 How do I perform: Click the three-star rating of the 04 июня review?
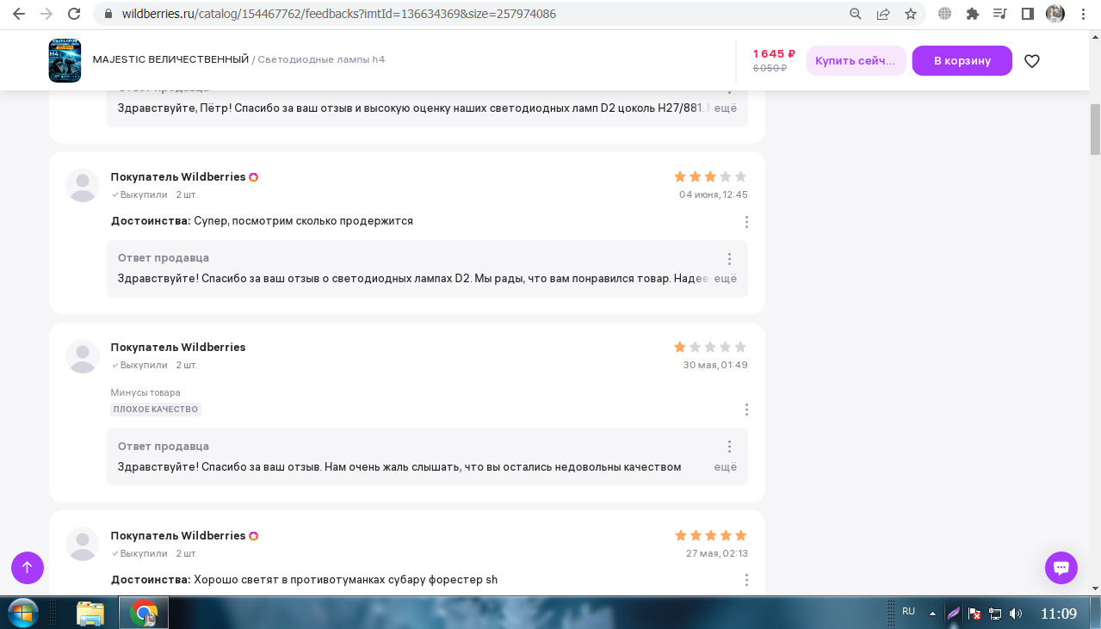(x=710, y=176)
